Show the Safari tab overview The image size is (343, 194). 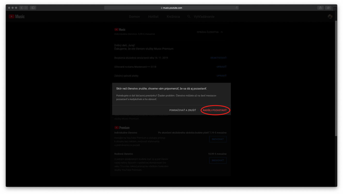(x=328, y=8)
